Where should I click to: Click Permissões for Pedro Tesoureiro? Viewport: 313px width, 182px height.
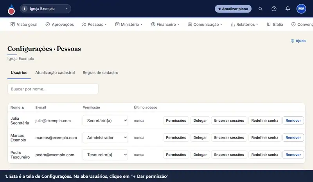[x=176, y=155]
